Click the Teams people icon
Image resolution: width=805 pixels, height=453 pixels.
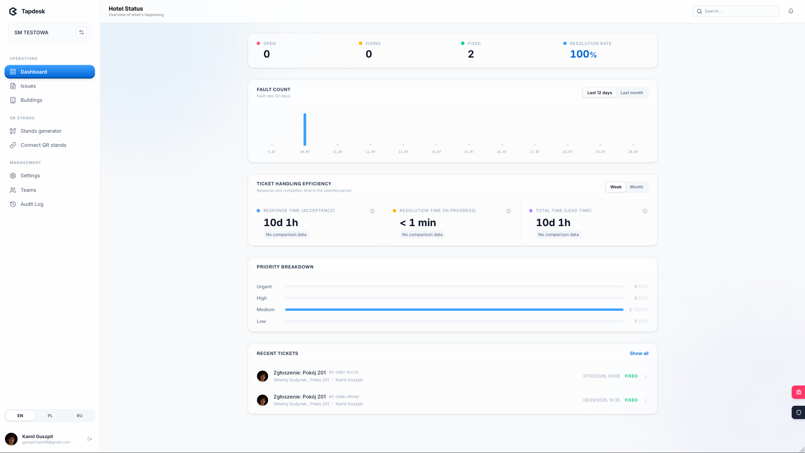(13, 190)
